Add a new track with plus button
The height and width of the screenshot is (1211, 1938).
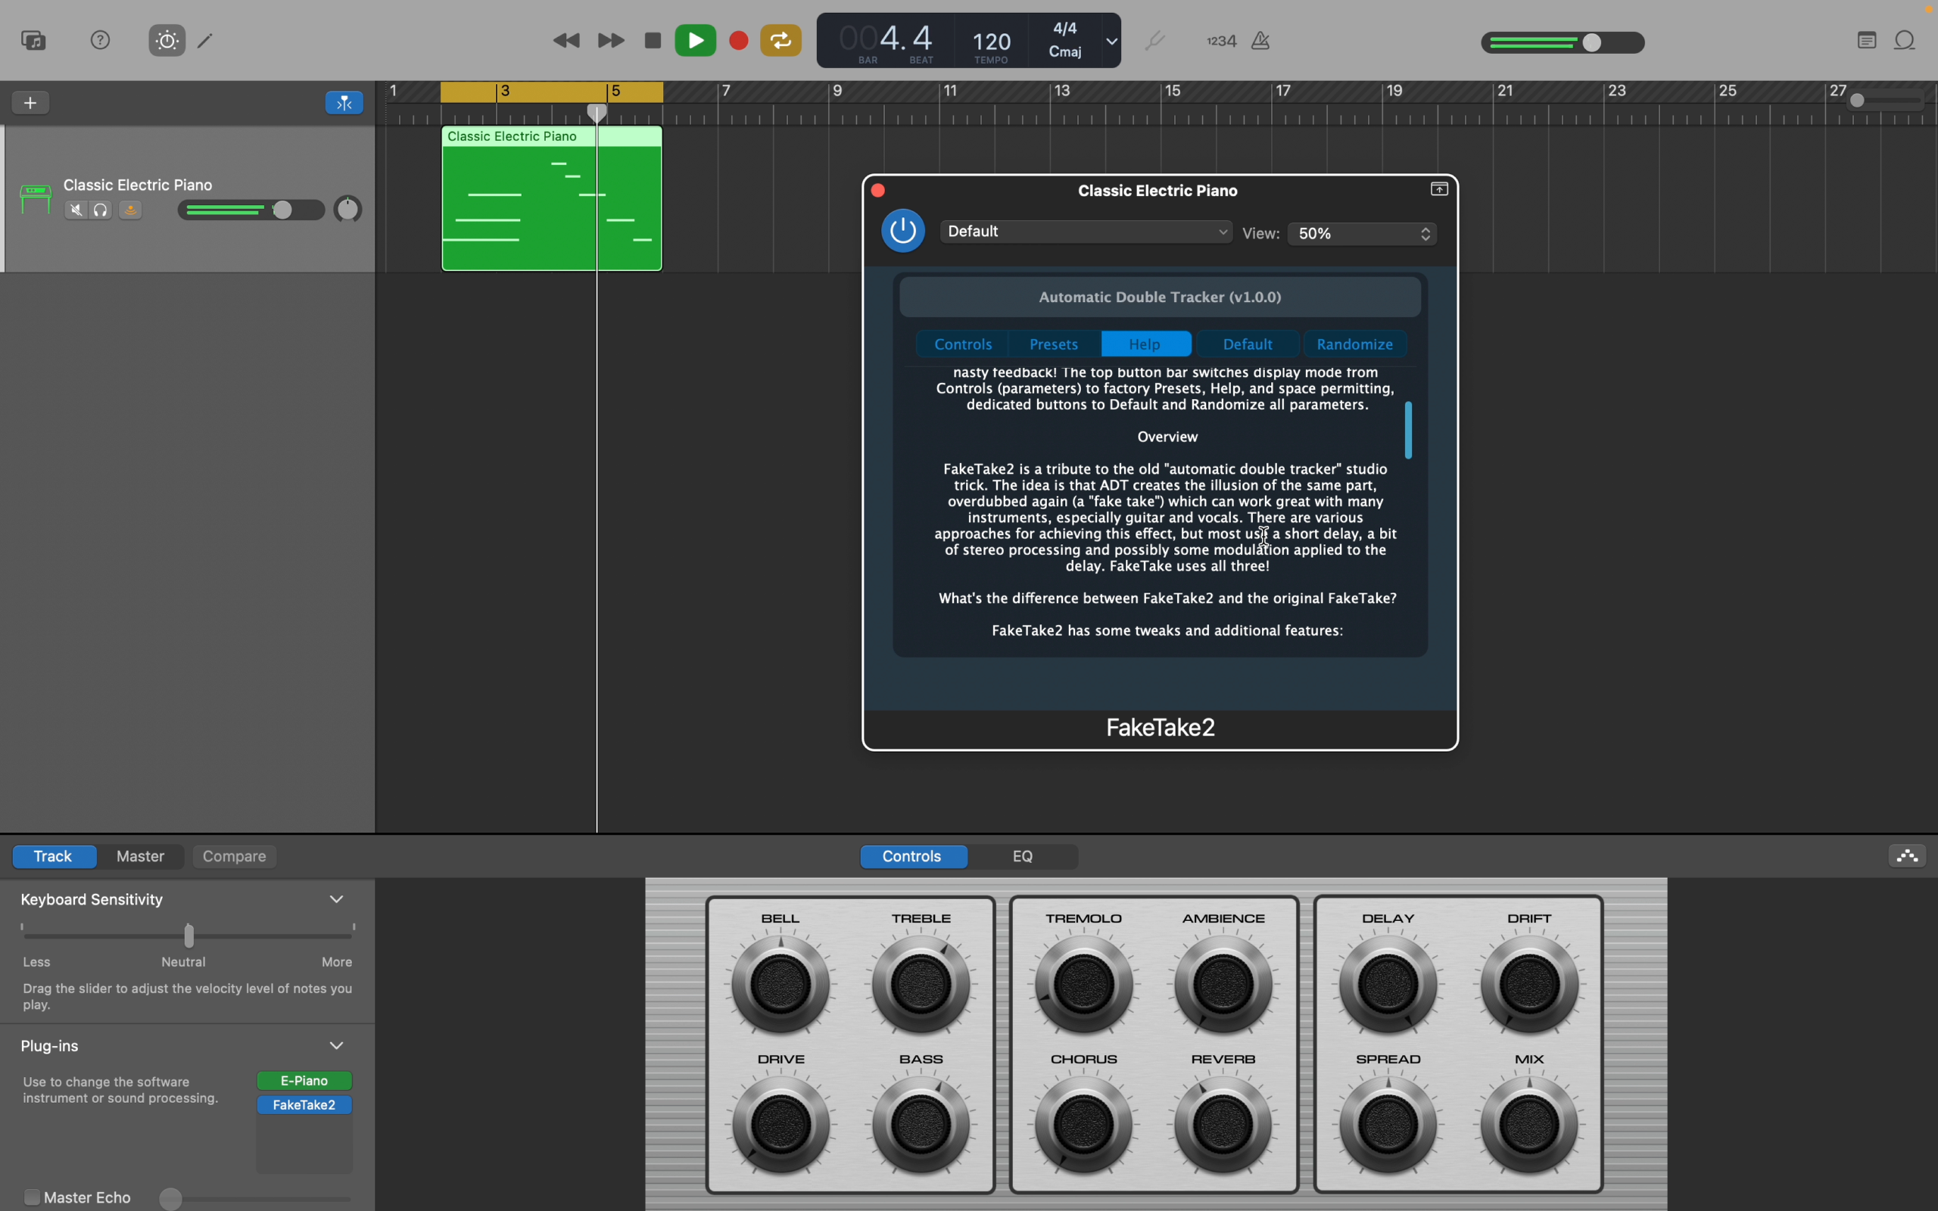coord(30,102)
